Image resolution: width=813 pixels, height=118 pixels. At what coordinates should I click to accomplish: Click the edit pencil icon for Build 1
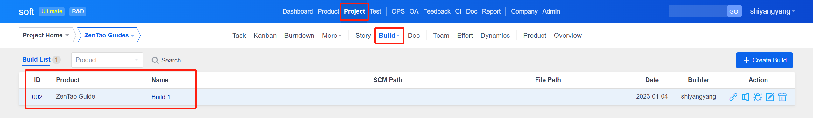(x=770, y=97)
